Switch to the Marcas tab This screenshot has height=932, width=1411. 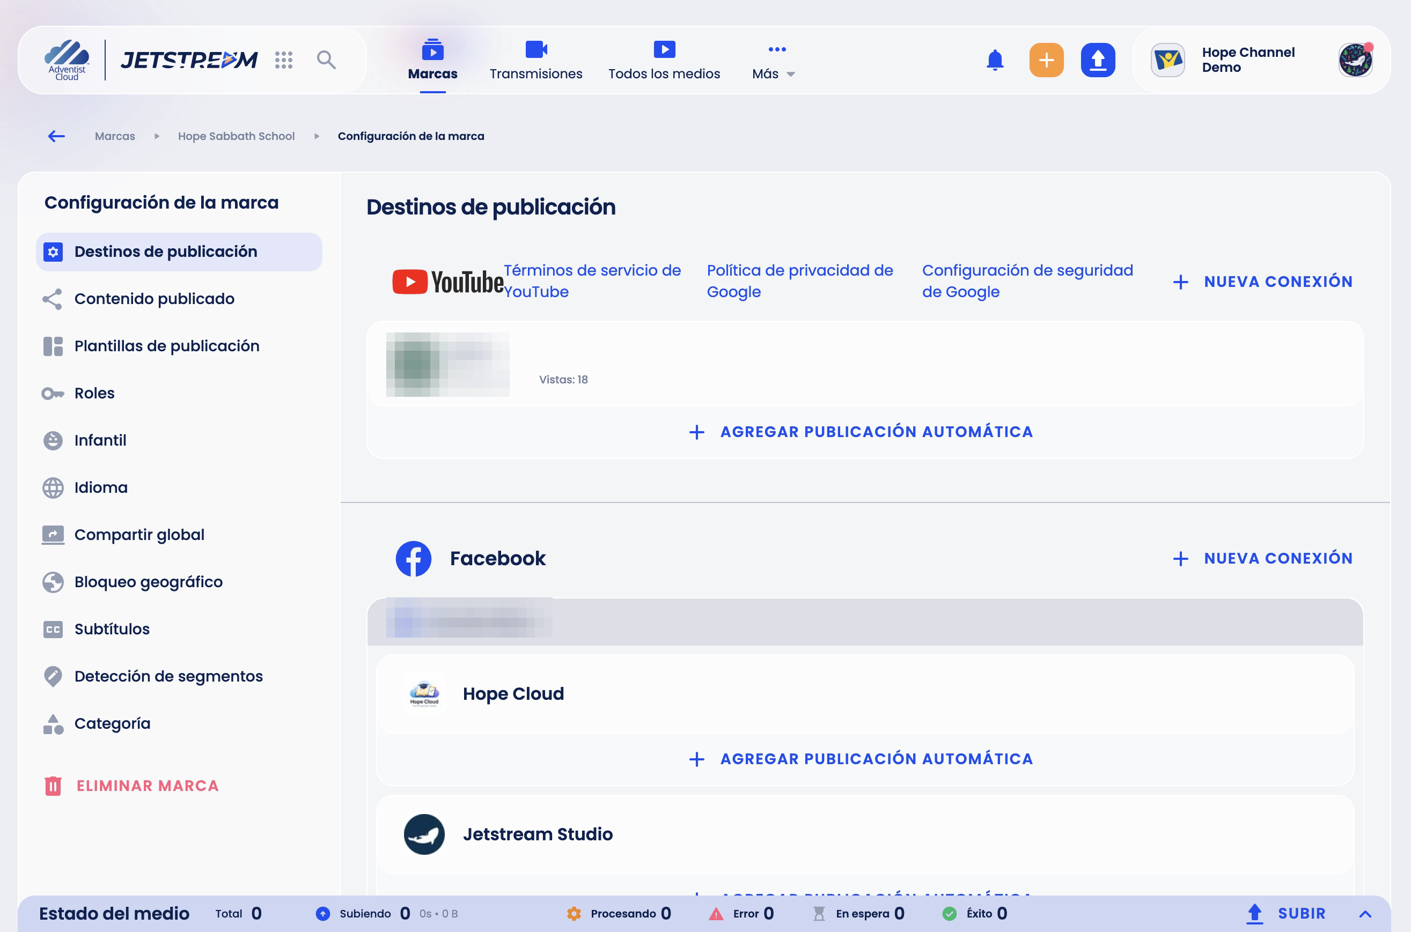click(x=432, y=61)
